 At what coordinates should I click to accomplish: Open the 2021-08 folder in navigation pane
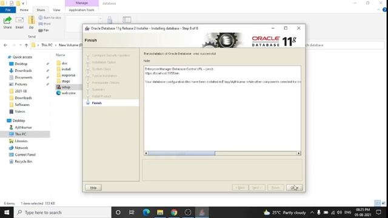pos(21,91)
